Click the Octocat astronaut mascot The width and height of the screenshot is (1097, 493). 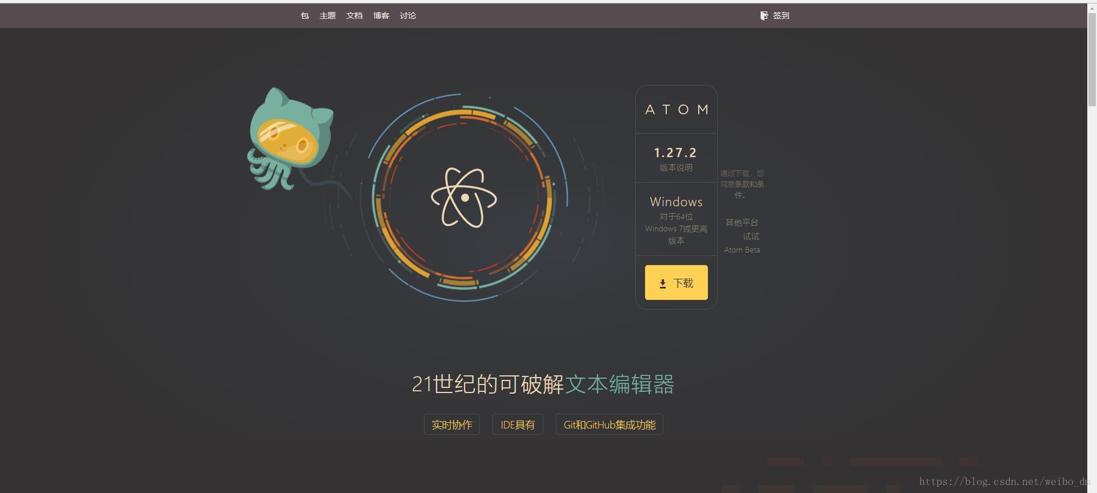click(290, 139)
